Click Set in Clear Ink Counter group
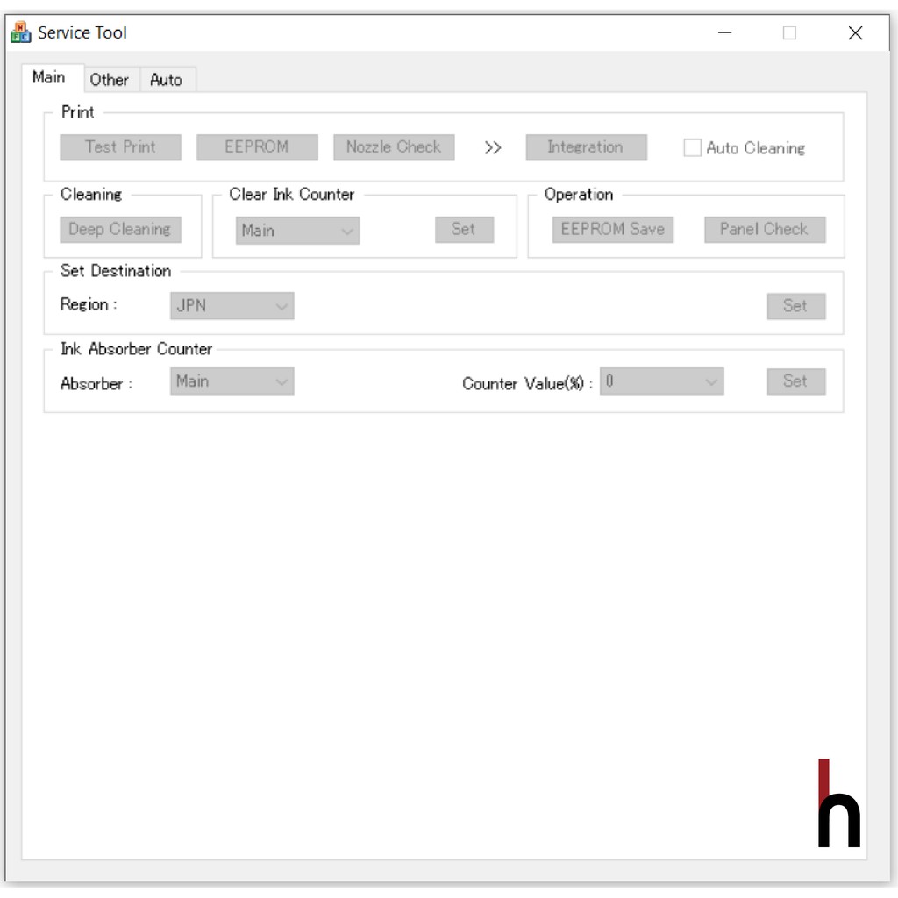The image size is (898, 898). (464, 230)
